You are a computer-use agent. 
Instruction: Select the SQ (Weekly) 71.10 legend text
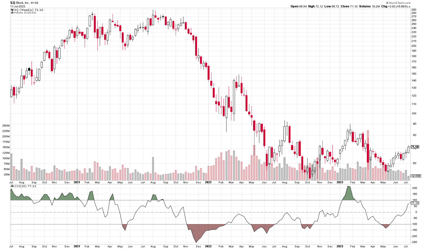(29, 10)
